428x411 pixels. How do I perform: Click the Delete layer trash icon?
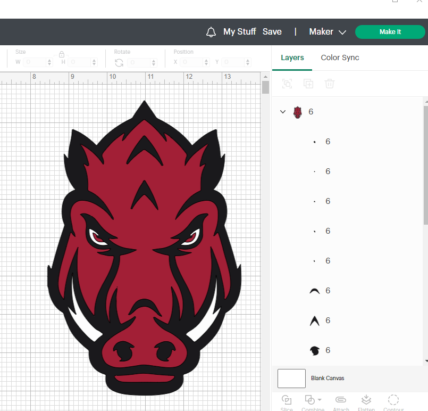(330, 84)
